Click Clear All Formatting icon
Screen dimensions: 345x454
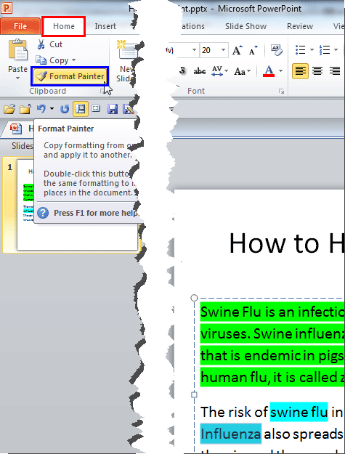277,50
